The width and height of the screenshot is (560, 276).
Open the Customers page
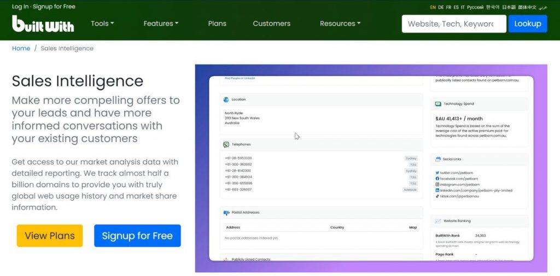[271, 24]
